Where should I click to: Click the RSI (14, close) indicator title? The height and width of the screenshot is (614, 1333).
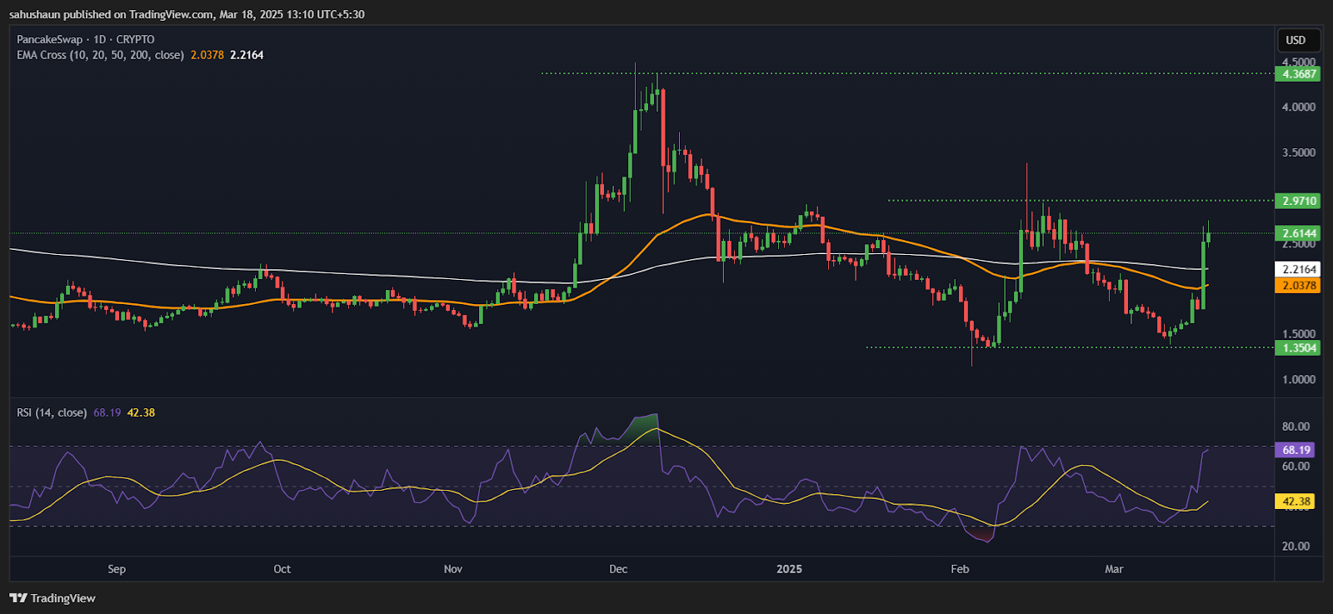pos(52,412)
